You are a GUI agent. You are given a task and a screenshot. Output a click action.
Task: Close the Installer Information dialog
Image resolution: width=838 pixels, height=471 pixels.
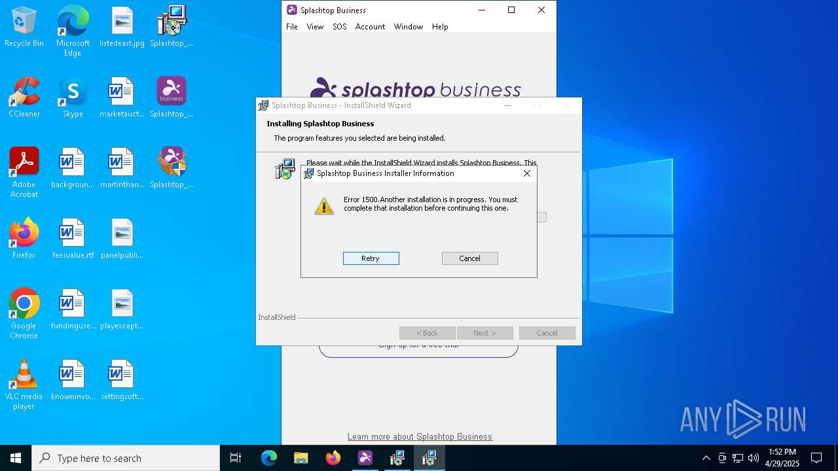[x=527, y=173]
